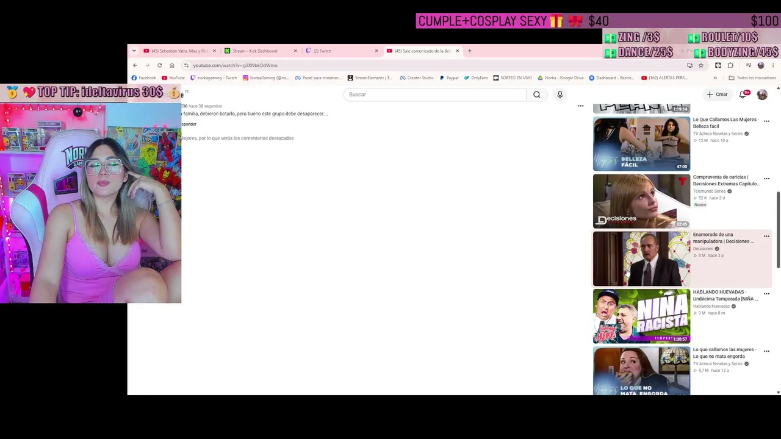The width and height of the screenshot is (781, 439).
Task: Open a new browser tab
Action: (x=469, y=51)
